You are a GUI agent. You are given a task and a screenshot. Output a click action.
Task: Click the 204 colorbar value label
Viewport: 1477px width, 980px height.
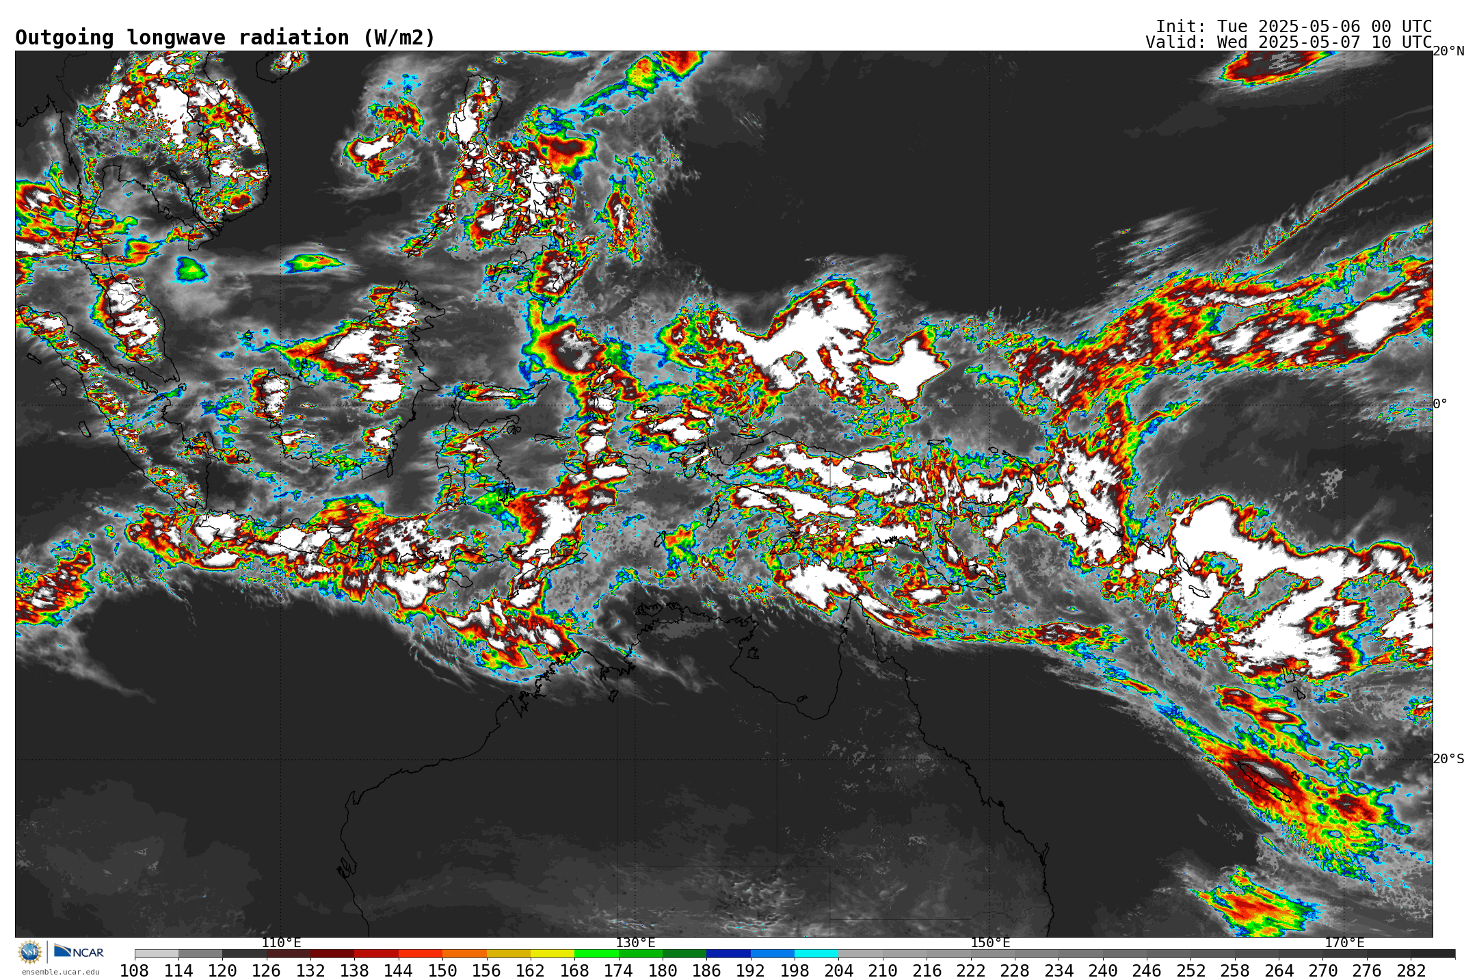pos(838,970)
